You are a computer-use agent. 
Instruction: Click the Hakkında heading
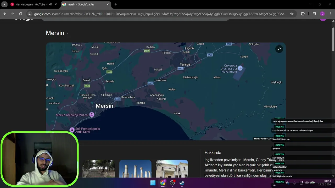213,153
